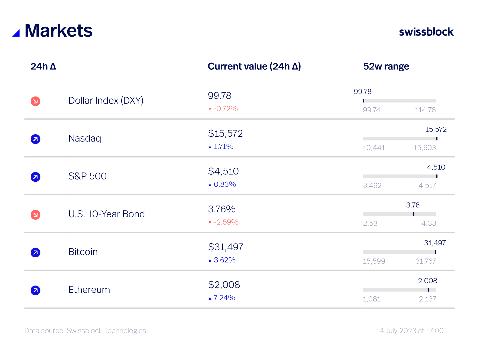Screen dimensions: 479x349
Task: Click Bitcoin's 3.62% change value
Action: click(x=224, y=260)
